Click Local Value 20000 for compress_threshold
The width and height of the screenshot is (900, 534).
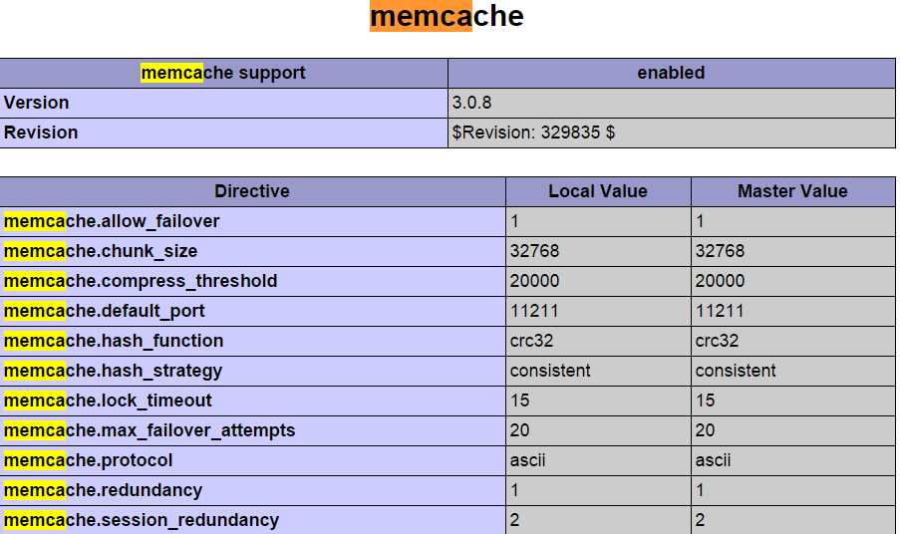pos(535,281)
